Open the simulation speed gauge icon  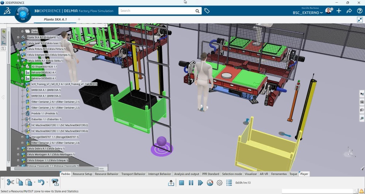point(210,183)
